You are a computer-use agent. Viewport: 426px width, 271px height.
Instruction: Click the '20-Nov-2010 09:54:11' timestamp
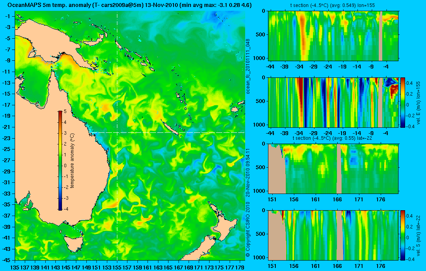(248, 172)
